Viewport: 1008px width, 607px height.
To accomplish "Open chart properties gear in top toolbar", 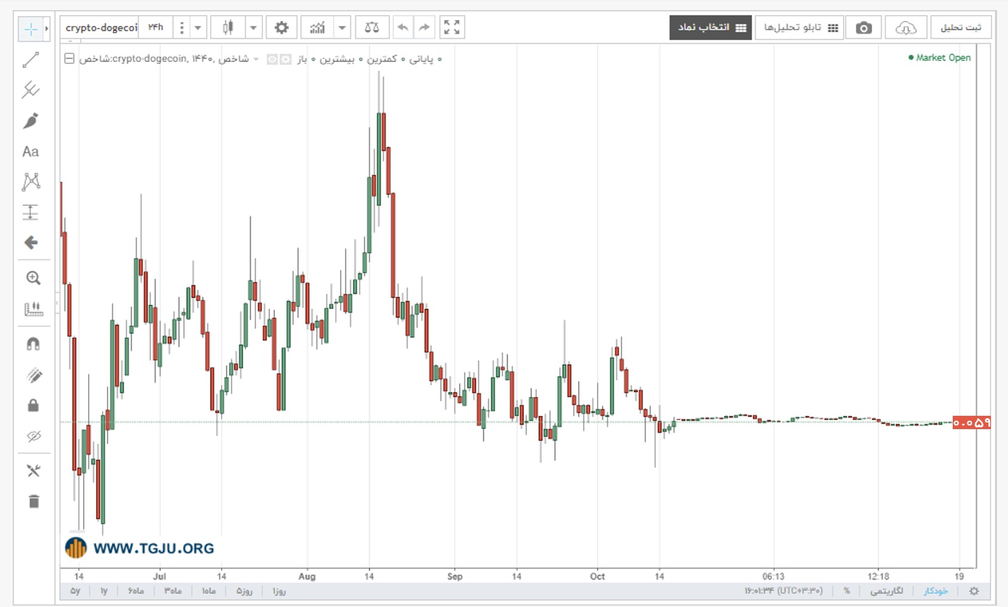I will pos(281,27).
